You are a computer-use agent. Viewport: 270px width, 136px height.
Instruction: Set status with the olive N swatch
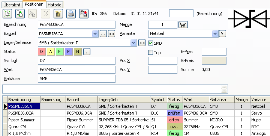(x=78, y=51)
